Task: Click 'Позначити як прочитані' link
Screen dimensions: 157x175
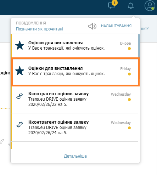Action: coord(40,29)
